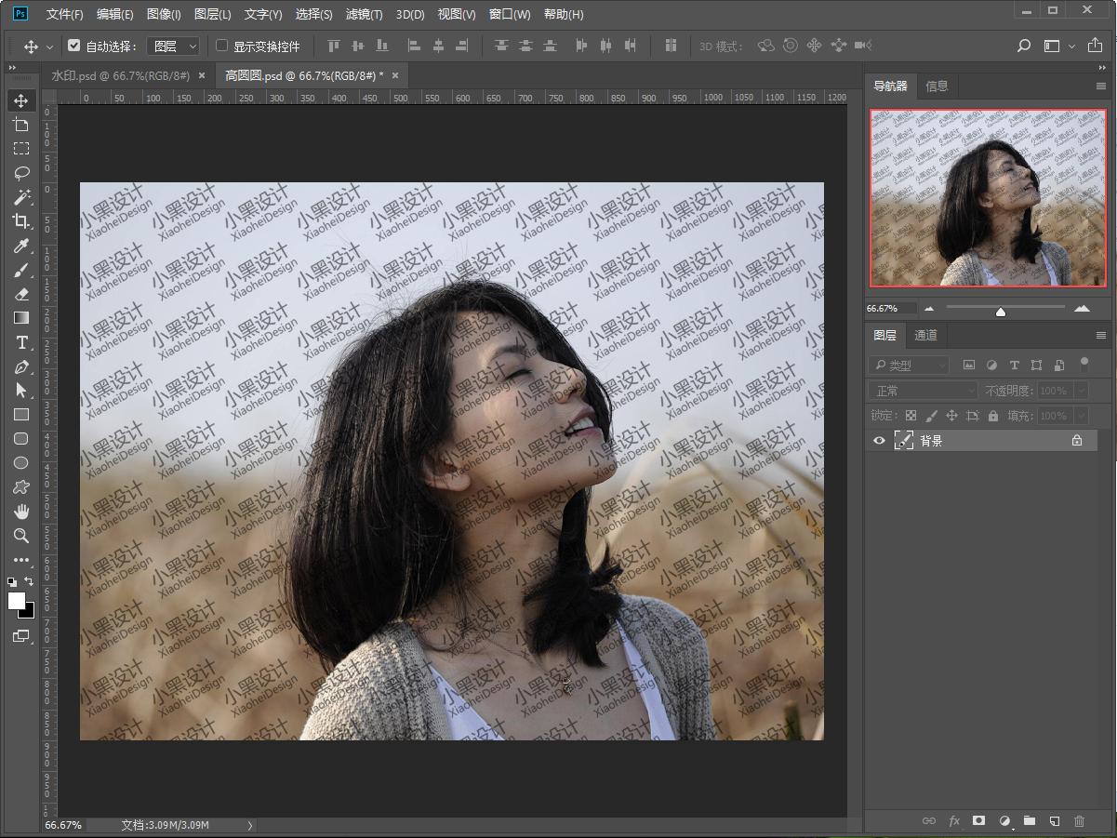Open the 图层 auto-select dropdown
The width and height of the screenshot is (1117, 838).
174,46
